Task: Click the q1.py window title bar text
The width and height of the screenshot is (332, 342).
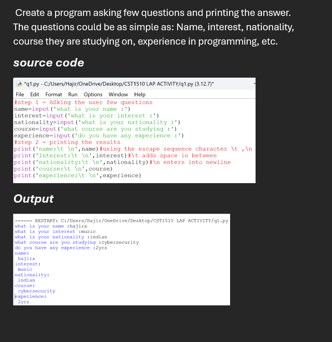Action: [119, 84]
